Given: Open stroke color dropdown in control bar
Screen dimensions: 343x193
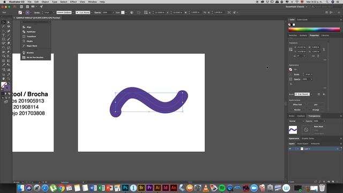Looking at the screenshot, I should [31, 12].
